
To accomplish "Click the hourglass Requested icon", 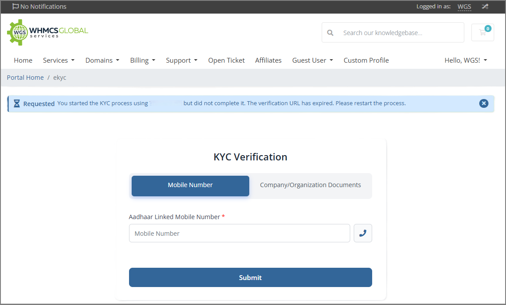I will point(17,104).
